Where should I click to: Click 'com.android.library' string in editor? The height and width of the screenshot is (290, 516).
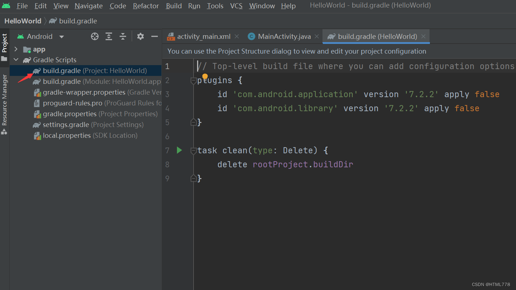coord(285,108)
